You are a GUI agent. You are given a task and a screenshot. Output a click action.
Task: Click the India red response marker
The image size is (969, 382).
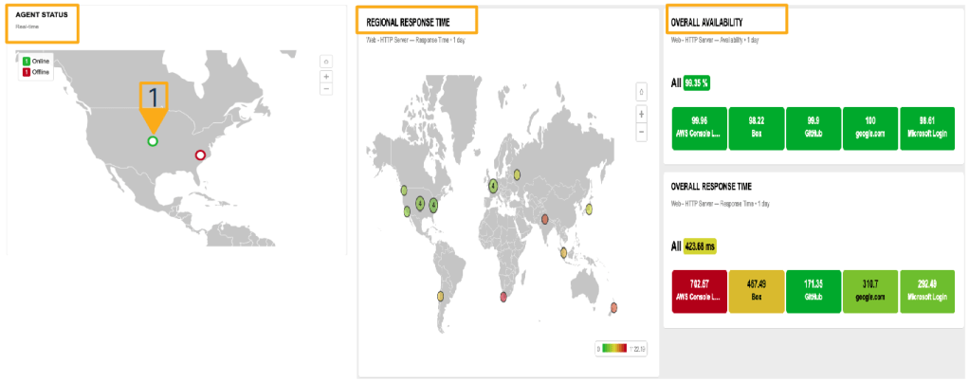click(x=545, y=220)
